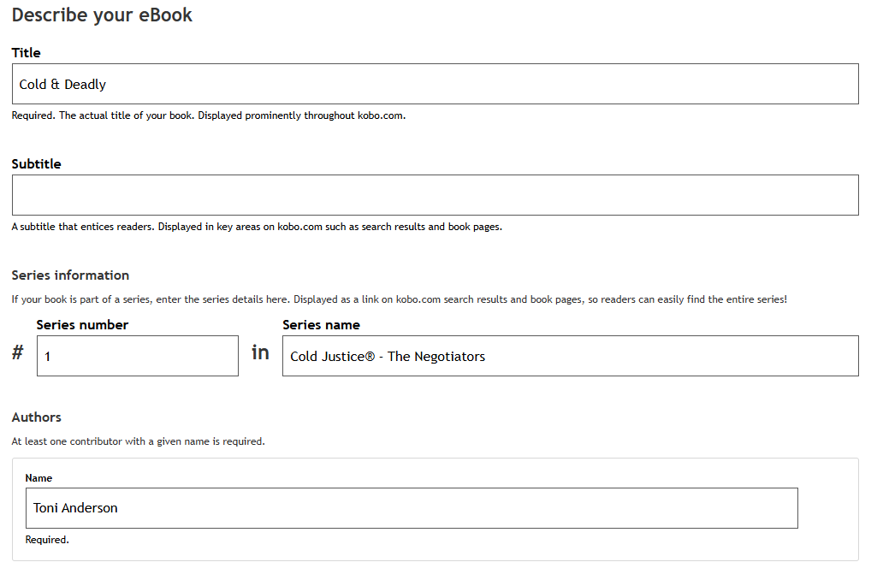Viewport: 883px width, 574px height.
Task: Click the series details description paragraph
Action: (x=399, y=299)
